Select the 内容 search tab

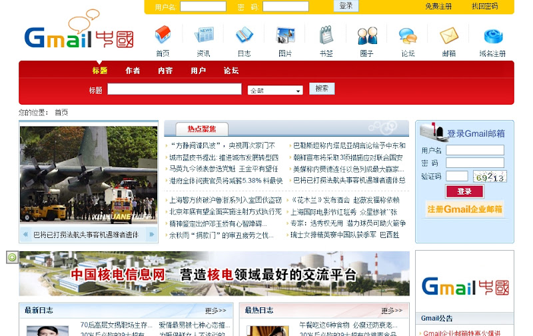[165, 71]
